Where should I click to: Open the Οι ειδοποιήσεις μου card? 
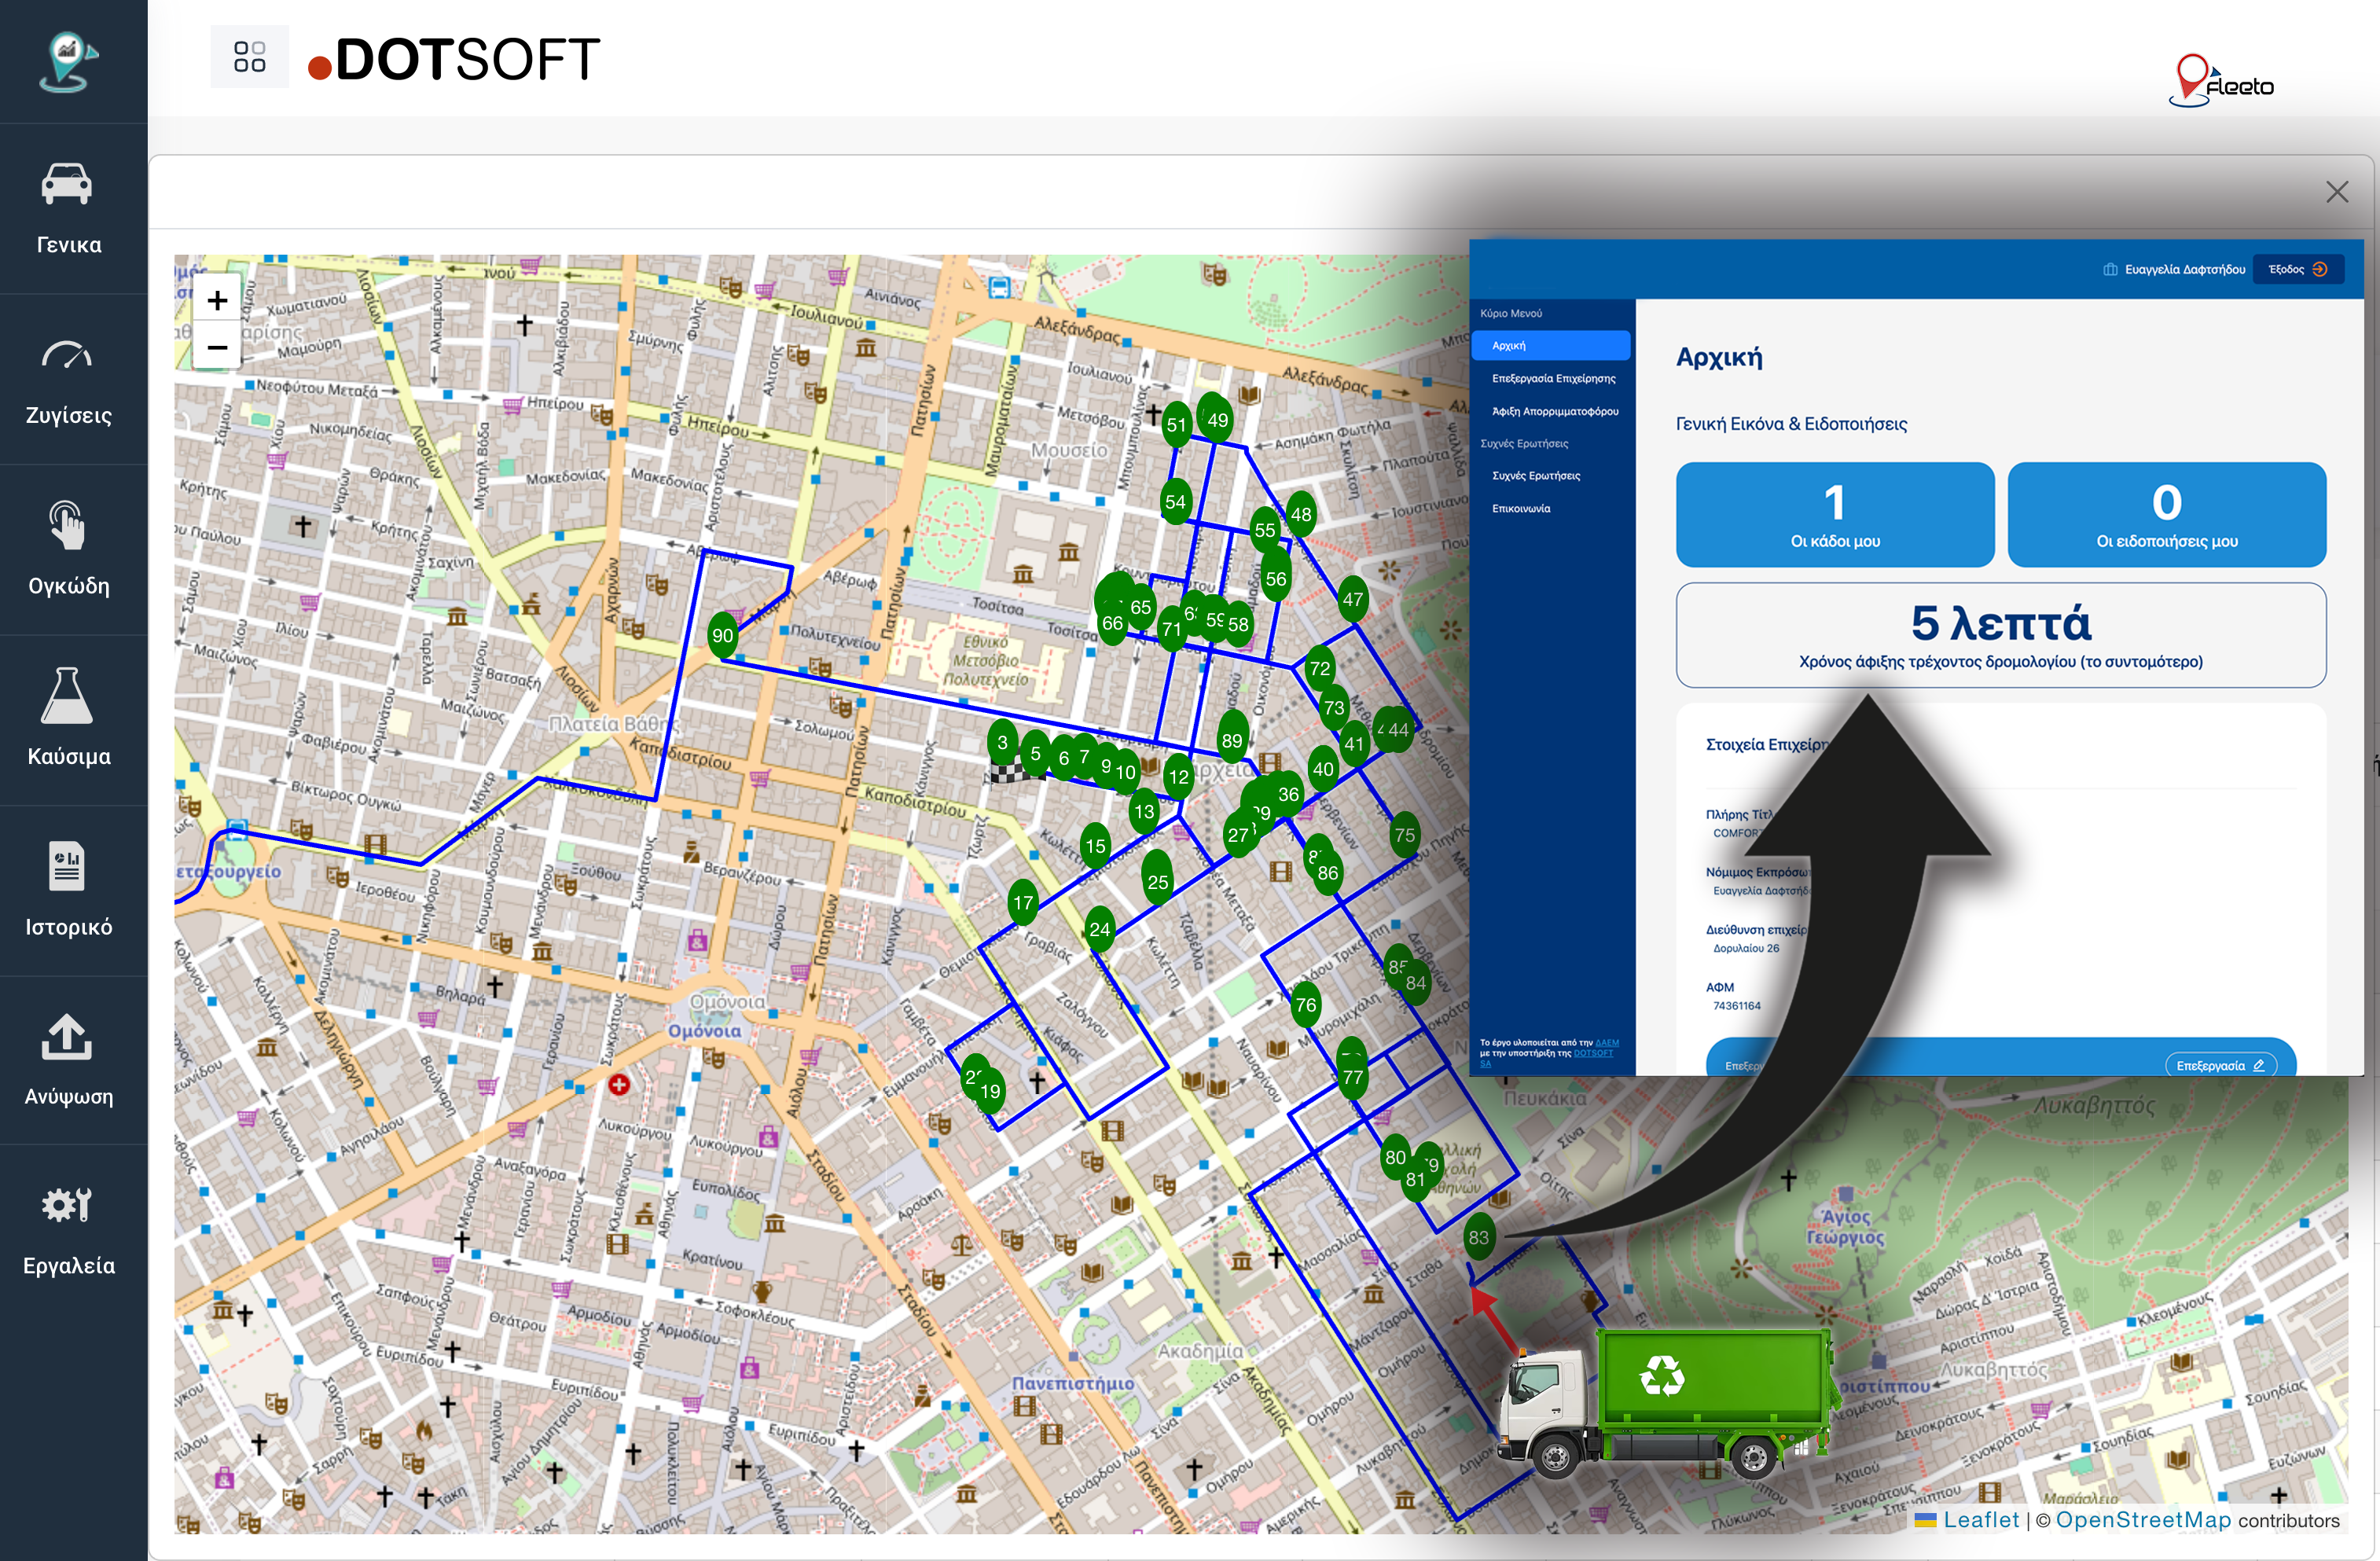tap(2166, 514)
